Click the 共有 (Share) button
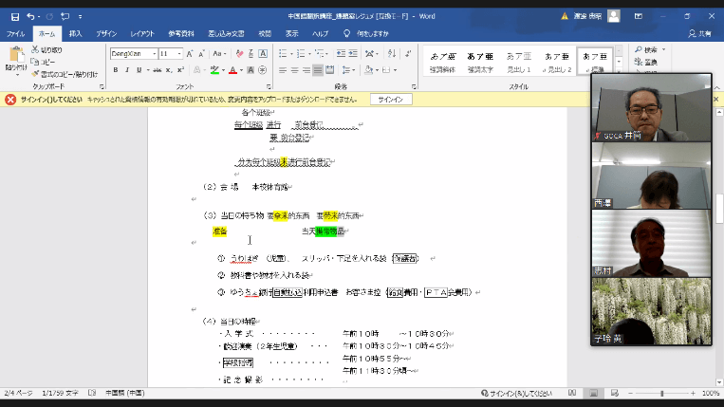Image resolution: width=724 pixels, height=407 pixels. click(x=703, y=33)
